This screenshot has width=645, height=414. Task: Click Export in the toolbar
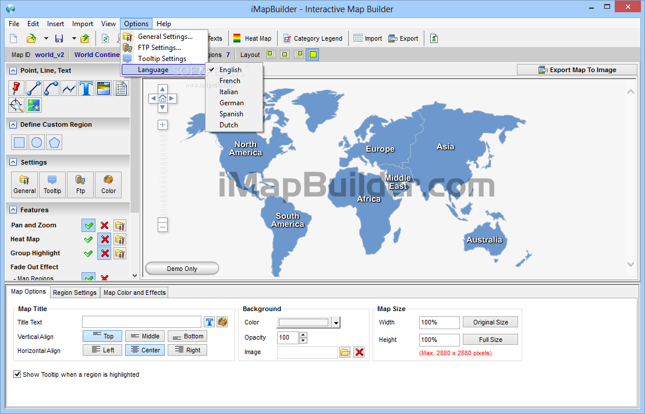[x=403, y=38]
